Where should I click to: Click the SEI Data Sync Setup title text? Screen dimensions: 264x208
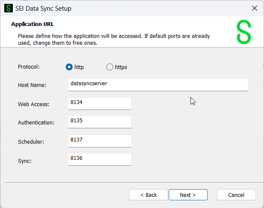(x=44, y=9)
